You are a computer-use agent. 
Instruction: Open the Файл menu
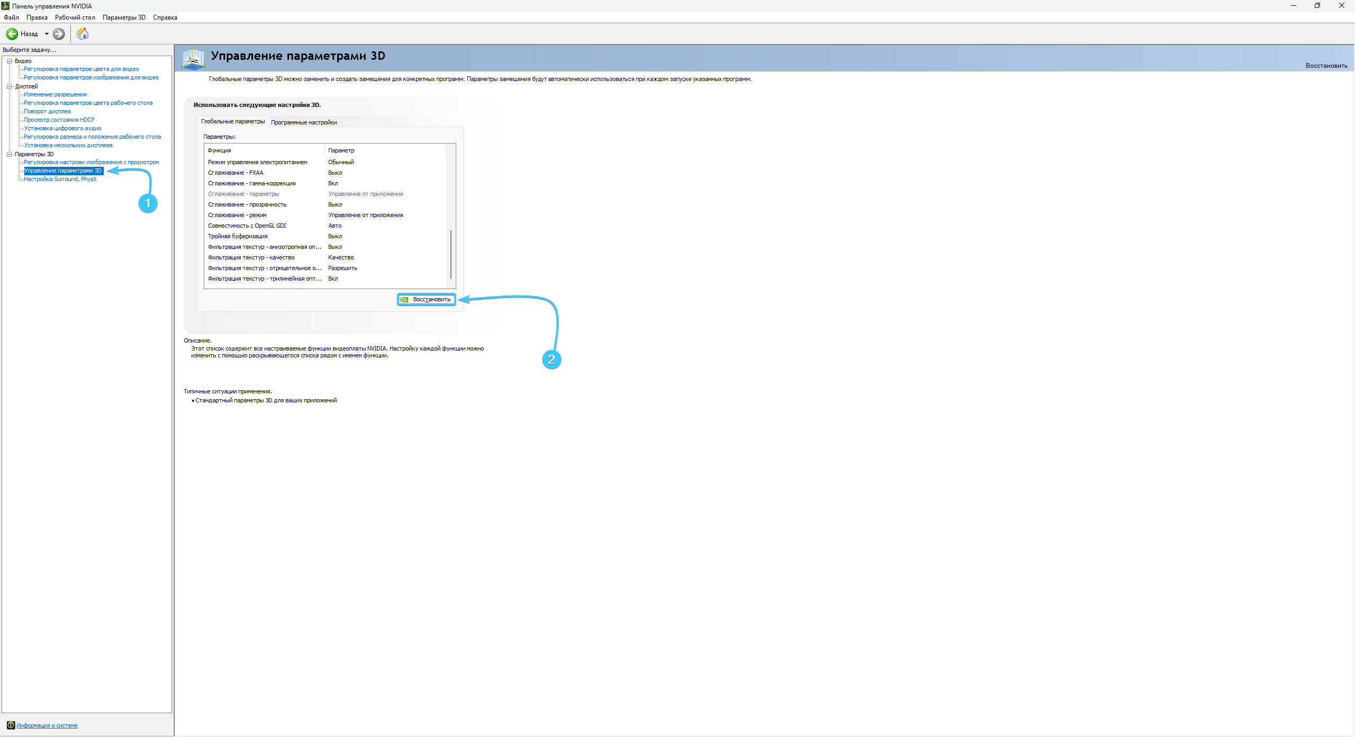tap(11, 17)
